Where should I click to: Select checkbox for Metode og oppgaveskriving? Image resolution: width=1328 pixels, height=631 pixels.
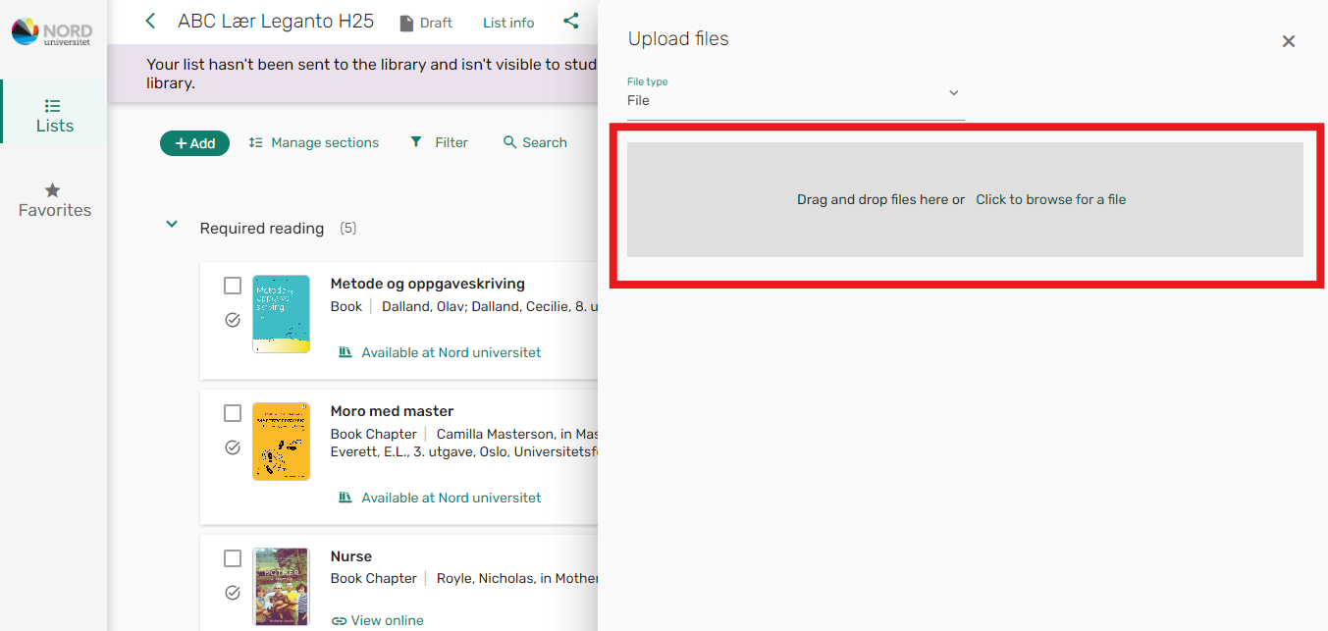tap(233, 286)
